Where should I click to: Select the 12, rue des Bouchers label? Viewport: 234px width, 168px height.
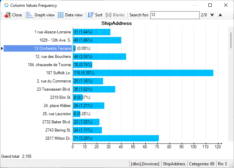[53, 57]
